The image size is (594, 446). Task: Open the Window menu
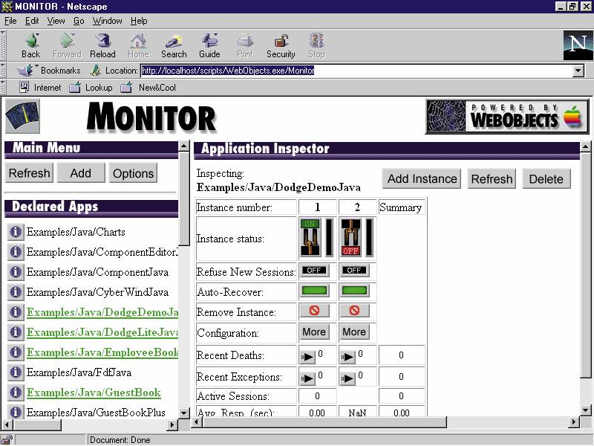coord(107,21)
